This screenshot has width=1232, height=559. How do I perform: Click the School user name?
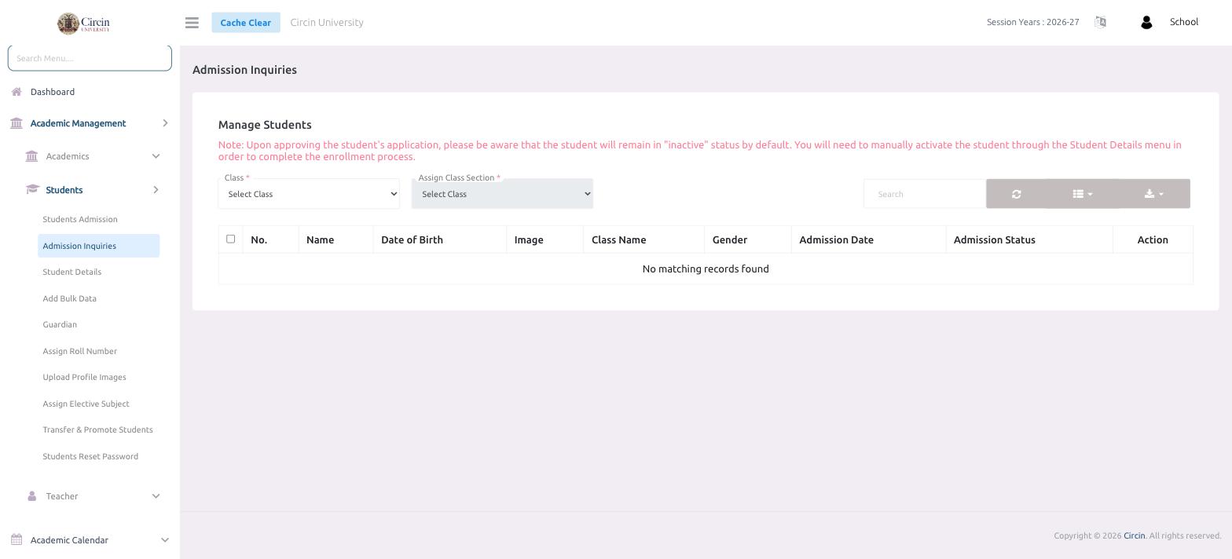coord(1184,22)
